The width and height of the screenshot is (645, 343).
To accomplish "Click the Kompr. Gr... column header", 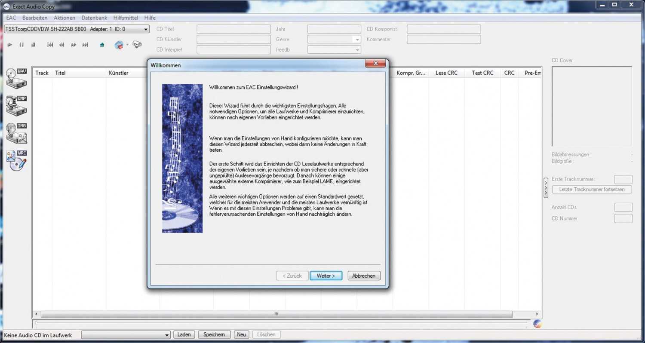I will [411, 73].
